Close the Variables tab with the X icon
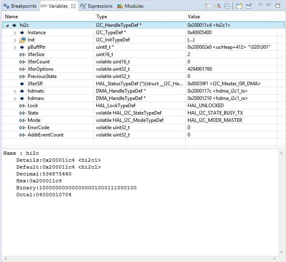This screenshot has height=262, width=286. (x=73, y=6)
